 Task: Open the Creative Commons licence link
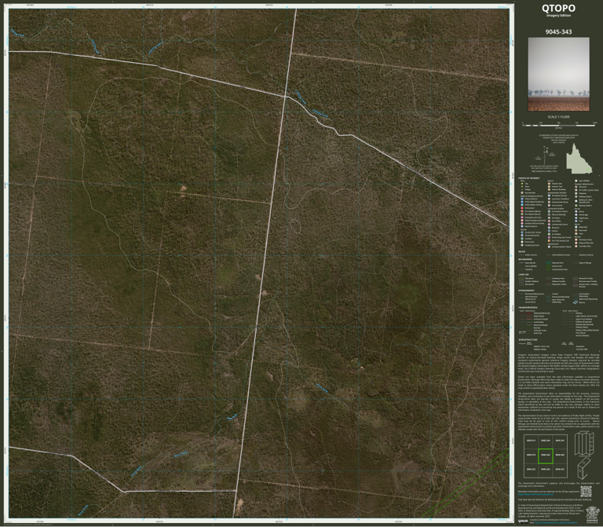[557, 522]
